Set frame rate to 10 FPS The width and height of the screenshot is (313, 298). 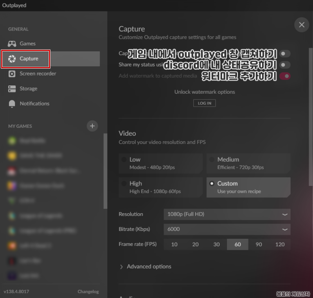point(174,244)
